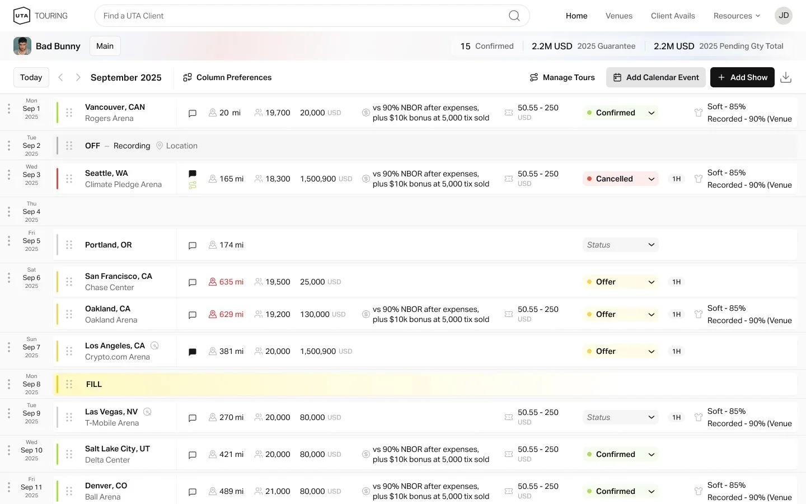Click the search magnifier icon

click(514, 16)
